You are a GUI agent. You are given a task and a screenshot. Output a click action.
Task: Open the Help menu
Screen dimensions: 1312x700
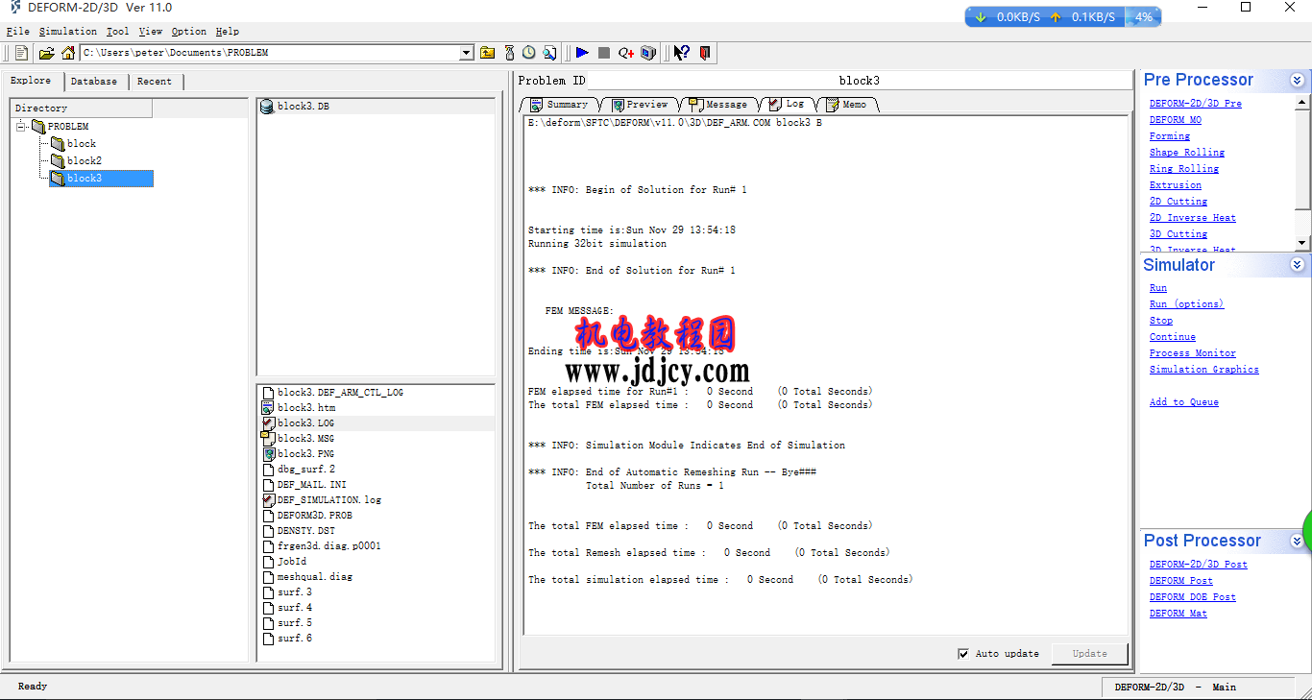228,32
